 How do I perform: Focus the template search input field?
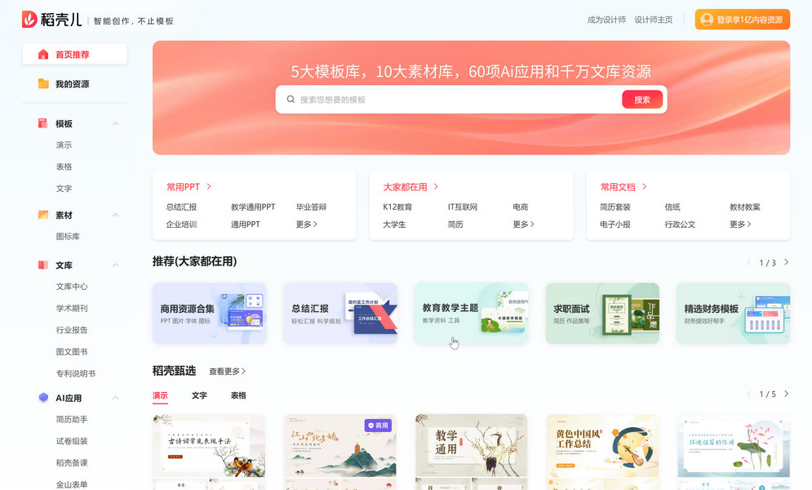[457, 100]
